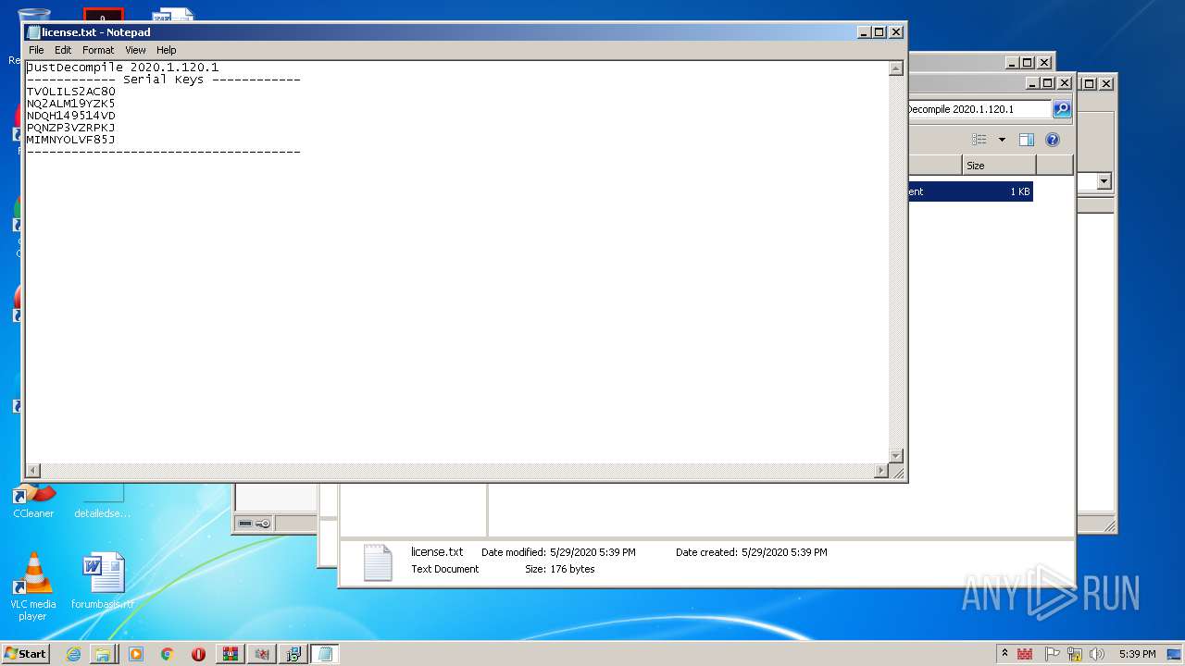Open the CCleaner desktop shortcut
This screenshot has height=666, width=1185.
click(33, 499)
